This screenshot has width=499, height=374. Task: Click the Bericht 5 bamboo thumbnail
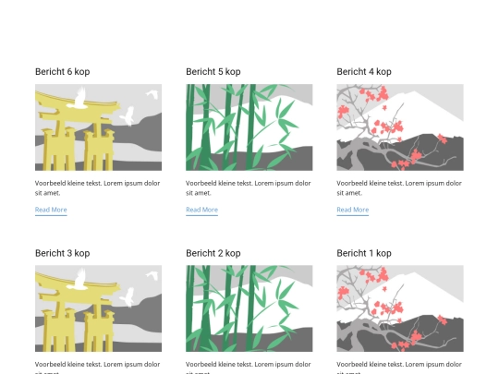pos(249,127)
